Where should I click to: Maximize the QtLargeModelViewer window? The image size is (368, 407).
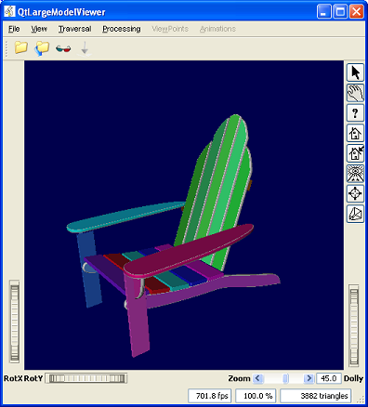[x=340, y=12]
